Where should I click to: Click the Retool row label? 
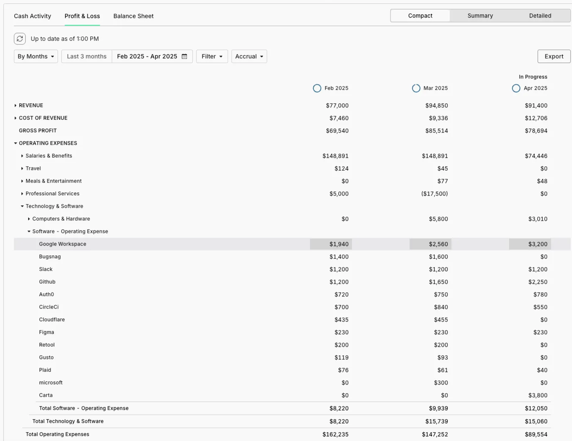(x=47, y=345)
